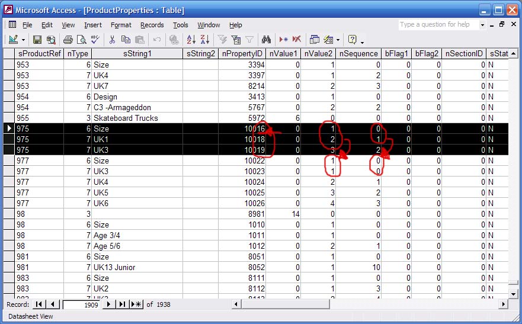Open the New Object dropdown arrow

pos(338,40)
